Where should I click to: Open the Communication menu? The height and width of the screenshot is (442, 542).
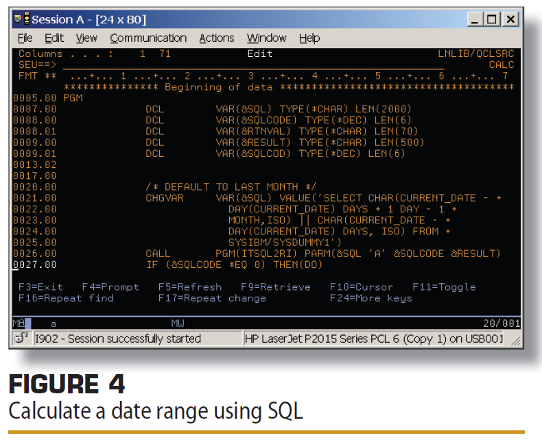[148, 38]
